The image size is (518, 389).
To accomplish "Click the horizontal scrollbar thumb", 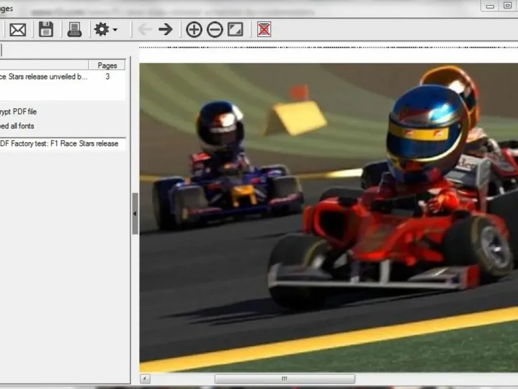I will pyautogui.click(x=283, y=379).
